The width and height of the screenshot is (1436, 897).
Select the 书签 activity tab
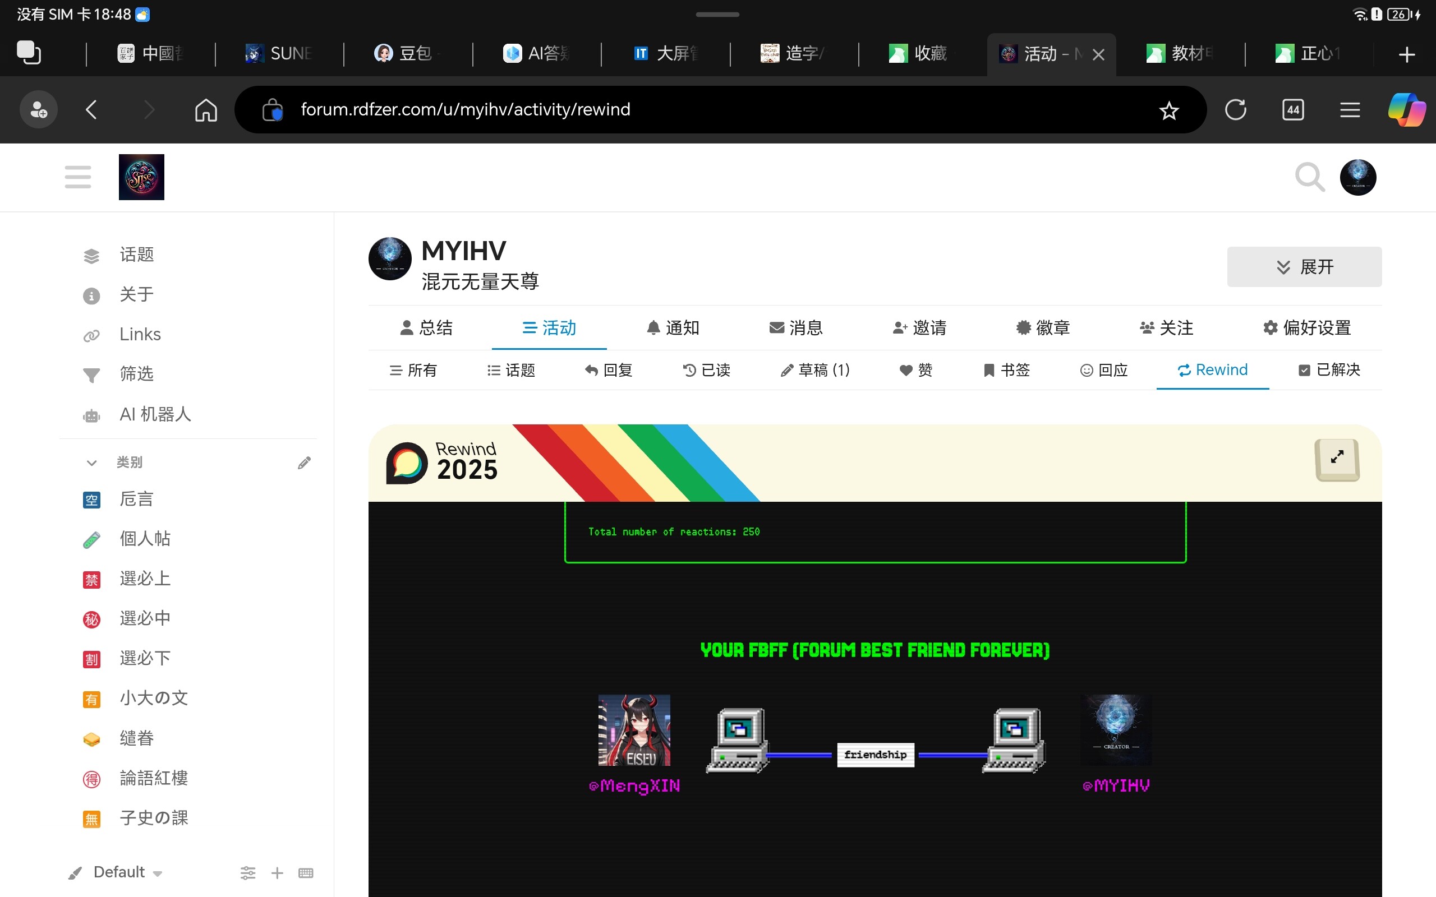1006,370
